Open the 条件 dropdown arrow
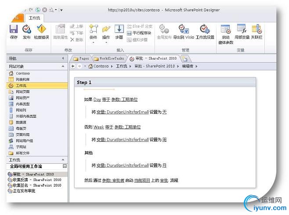 (93, 42)
